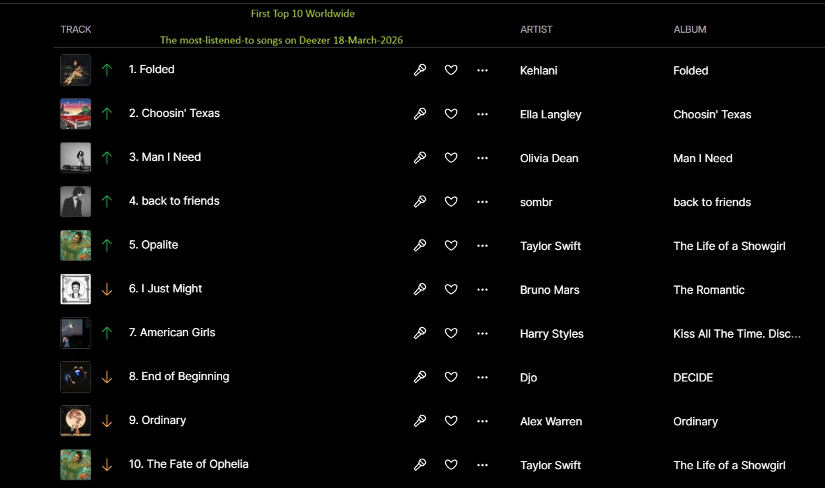This screenshot has width=825, height=488.
Task: Sort by the ARTIST column header
Action: click(x=536, y=29)
